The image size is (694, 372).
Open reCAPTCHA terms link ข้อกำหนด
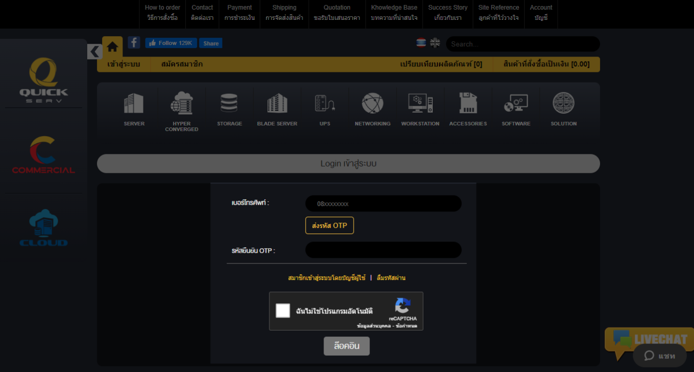point(407,326)
